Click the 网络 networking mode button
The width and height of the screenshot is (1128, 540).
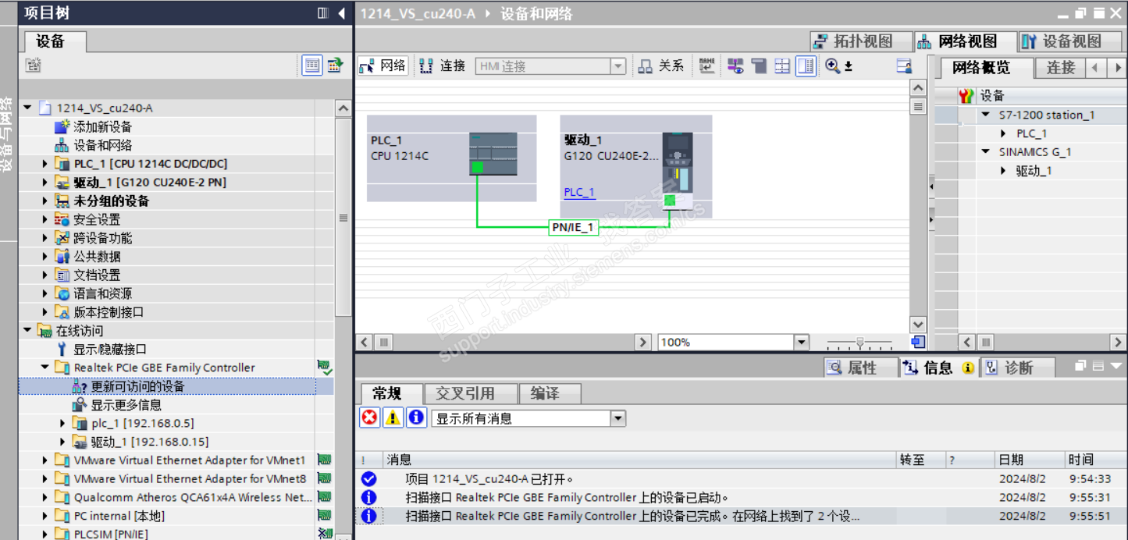click(x=383, y=66)
